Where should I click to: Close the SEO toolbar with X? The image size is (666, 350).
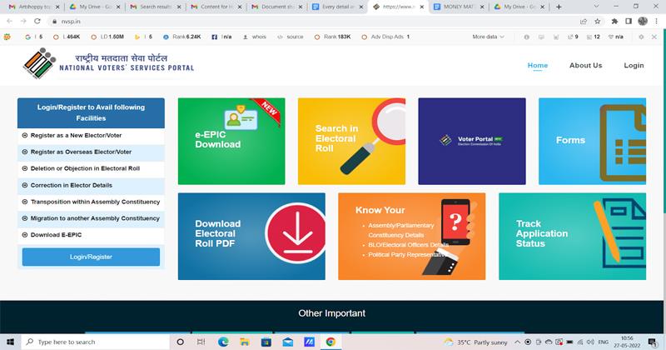pyautogui.click(x=654, y=37)
